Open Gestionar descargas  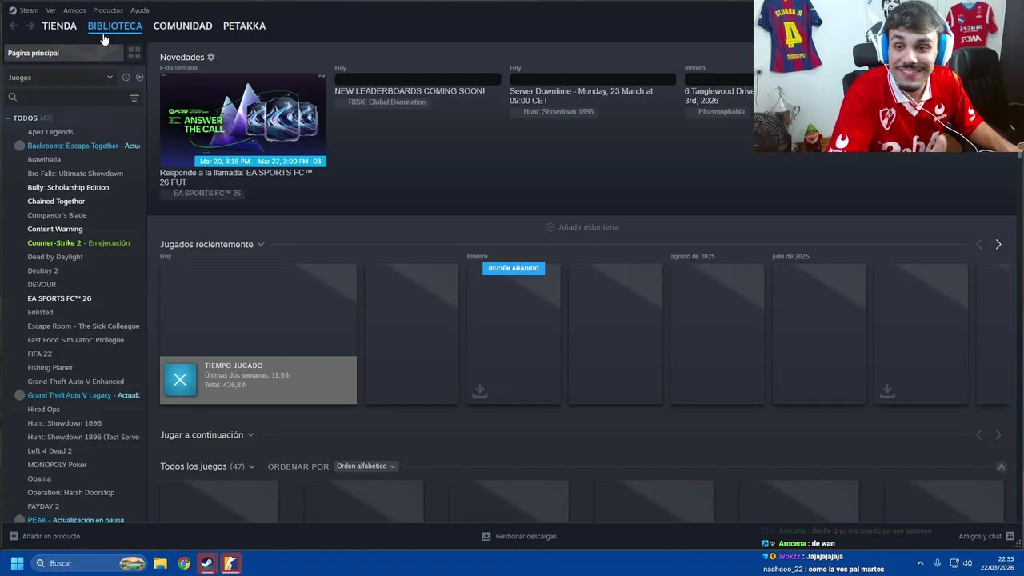tap(519, 536)
